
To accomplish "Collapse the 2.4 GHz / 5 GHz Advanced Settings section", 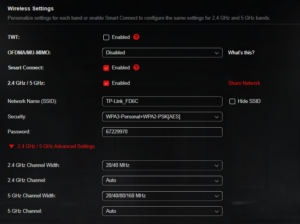I will 52,147.
